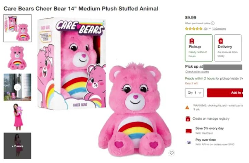
Task: Select the Delivery fulfillment option
Action: [228, 48]
